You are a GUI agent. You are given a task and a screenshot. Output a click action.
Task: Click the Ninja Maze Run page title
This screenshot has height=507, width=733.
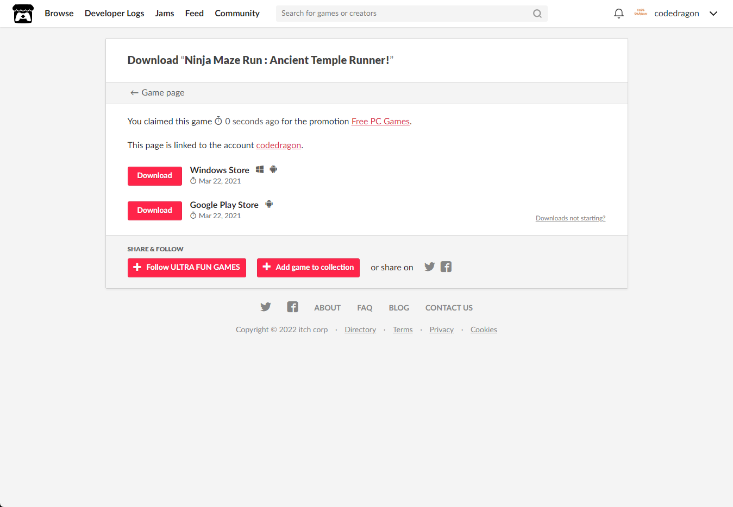pyautogui.click(x=260, y=60)
